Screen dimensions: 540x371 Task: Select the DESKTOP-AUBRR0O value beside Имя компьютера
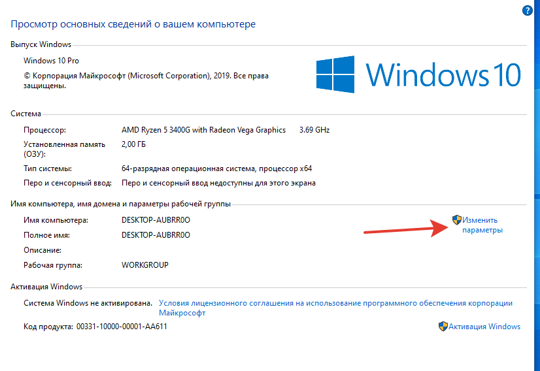pos(156,220)
